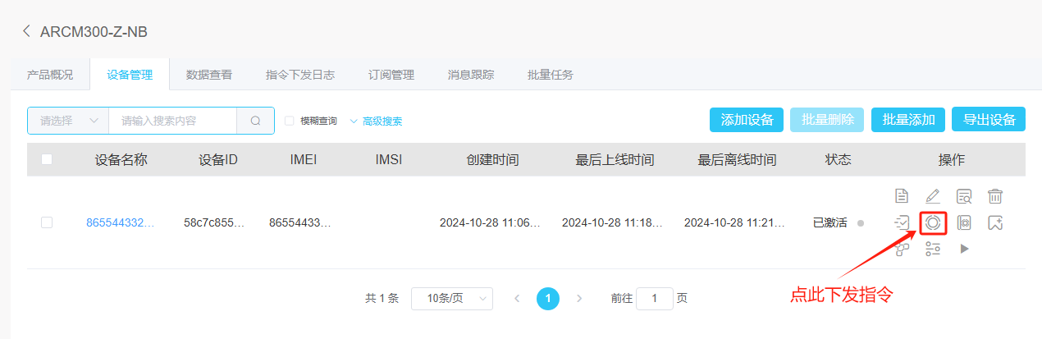Open the 请选择 search field dropdown

(68, 121)
